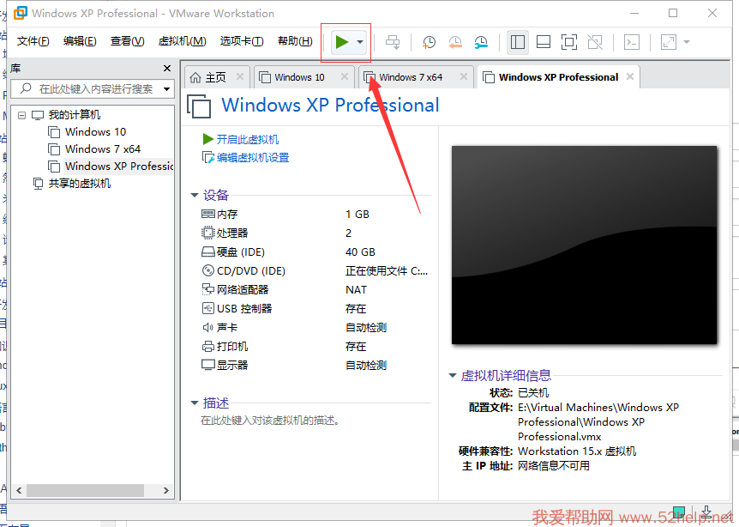Close the library panel with X
Screen dimensions: 739x527
(167, 68)
